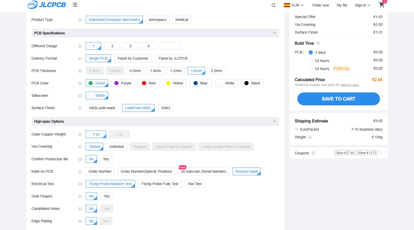Select ENIG surface finish
The width and height of the screenshot is (414, 230).
pos(166,108)
